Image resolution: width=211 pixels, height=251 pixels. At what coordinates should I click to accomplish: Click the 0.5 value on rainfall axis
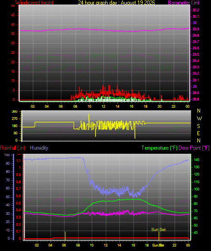(x=19, y=203)
